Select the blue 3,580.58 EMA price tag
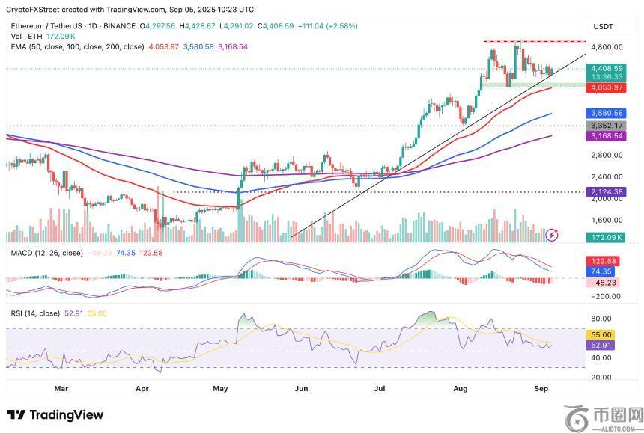Image resolution: width=644 pixels, height=433 pixels. click(x=607, y=113)
